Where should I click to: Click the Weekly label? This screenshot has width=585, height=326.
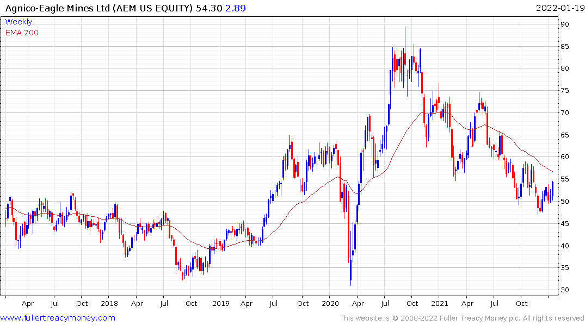[19, 22]
